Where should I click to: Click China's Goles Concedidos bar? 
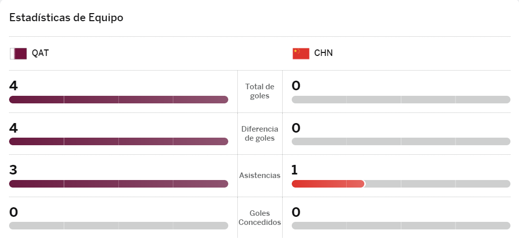coord(401,226)
